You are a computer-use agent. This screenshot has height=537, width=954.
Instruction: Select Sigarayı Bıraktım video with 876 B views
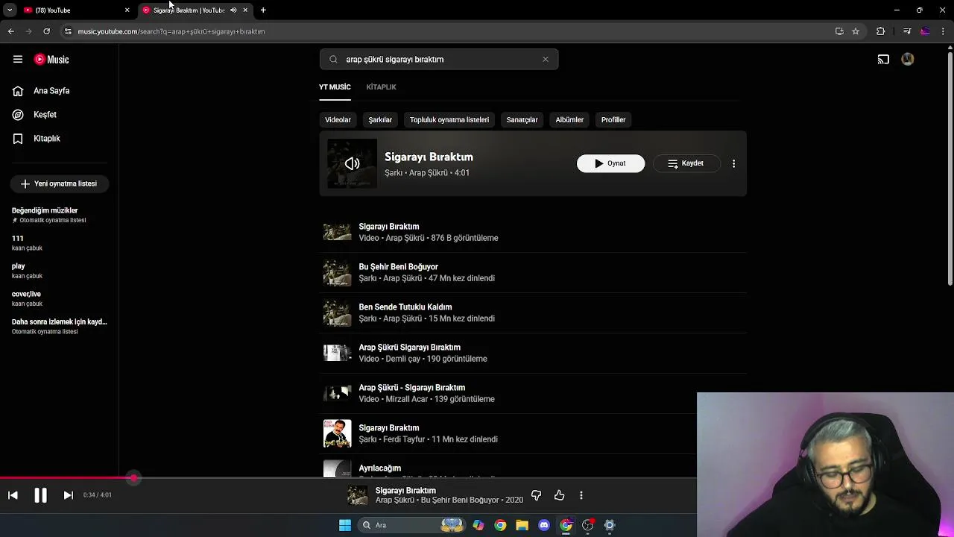tap(533, 232)
